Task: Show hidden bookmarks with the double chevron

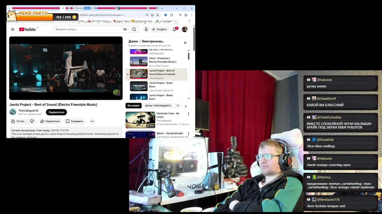Action: [x=189, y=21]
